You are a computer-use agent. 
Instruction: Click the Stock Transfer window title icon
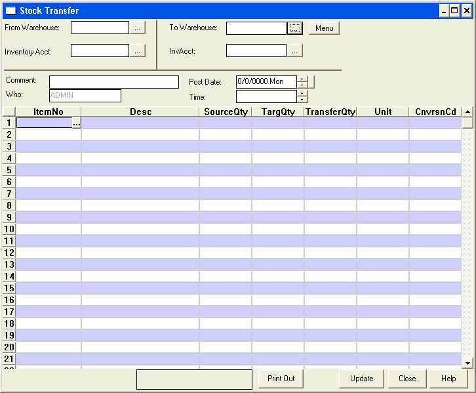tap(11, 10)
